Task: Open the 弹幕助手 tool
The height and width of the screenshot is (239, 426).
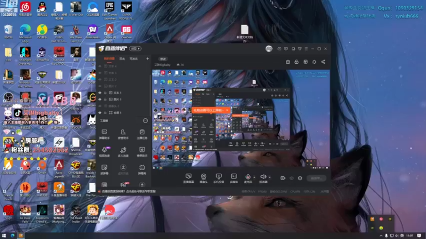Action: coord(104,134)
